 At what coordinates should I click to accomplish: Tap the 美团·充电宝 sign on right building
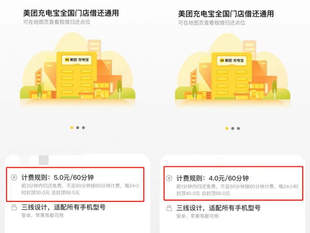(x=232, y=60)
